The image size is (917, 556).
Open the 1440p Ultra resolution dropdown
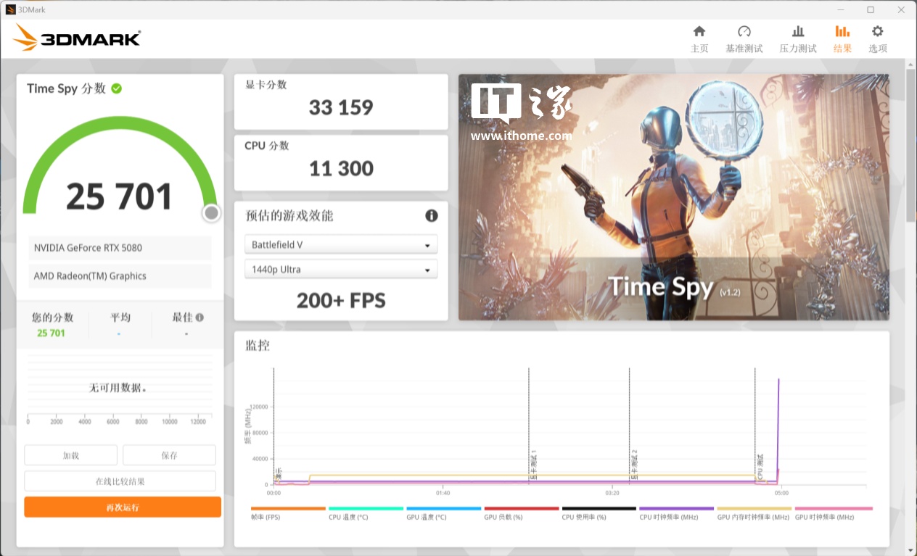click(341, 270)
